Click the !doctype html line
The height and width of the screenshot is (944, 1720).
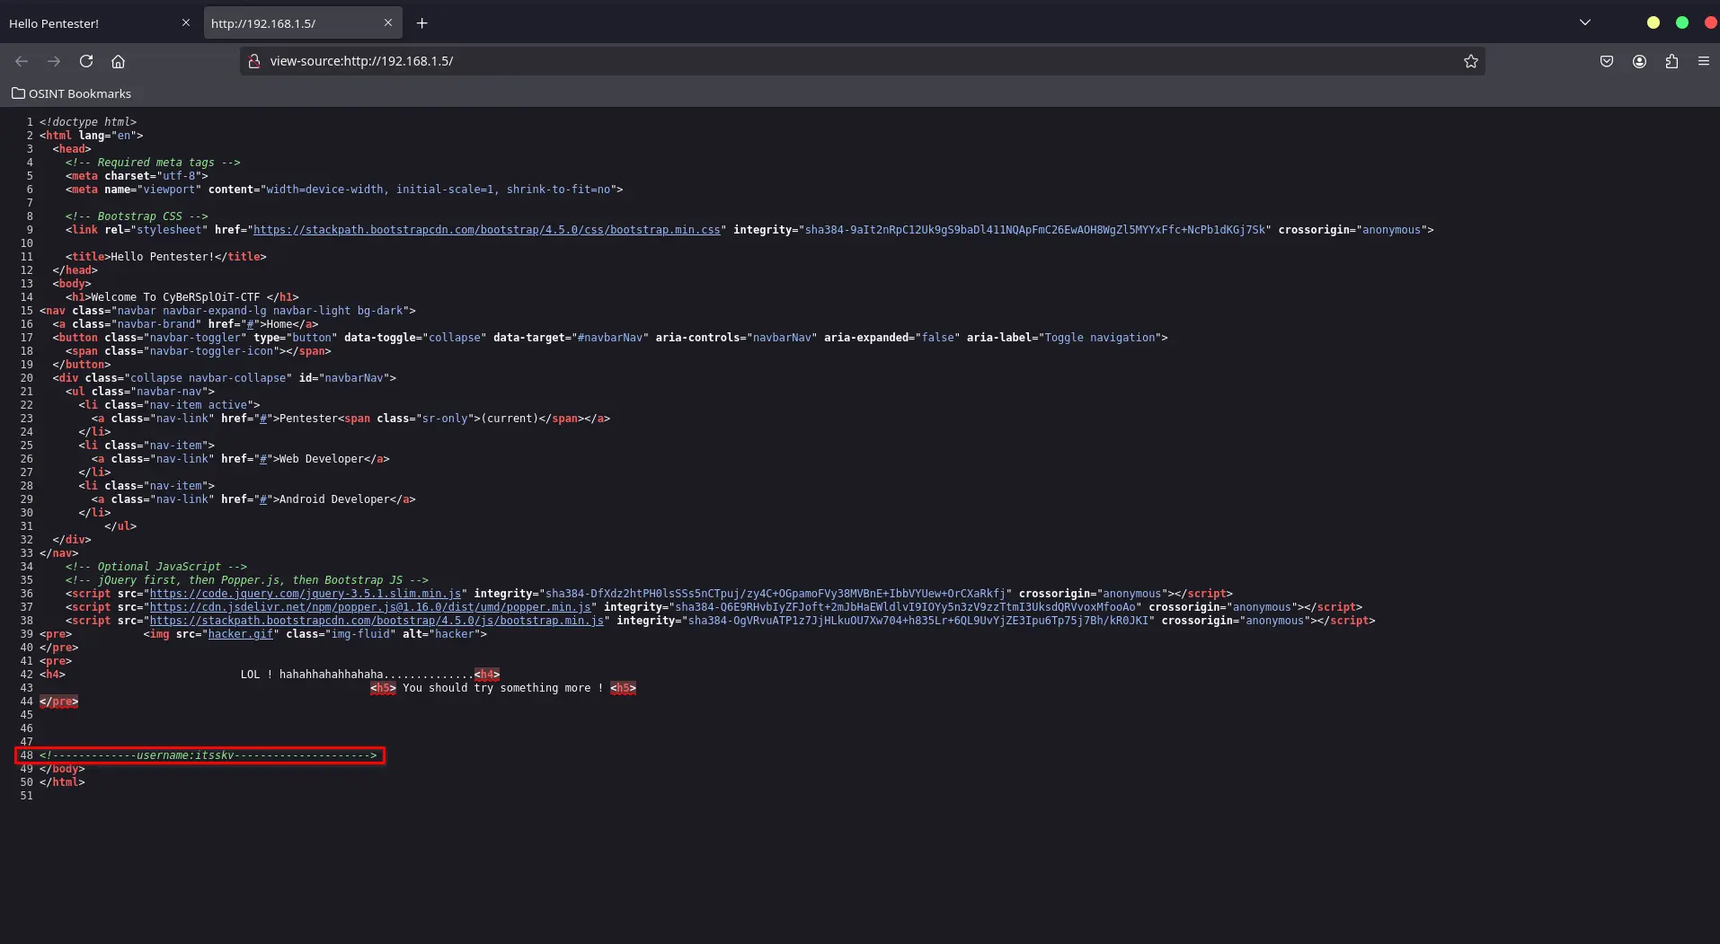click(x=88, y=122)
